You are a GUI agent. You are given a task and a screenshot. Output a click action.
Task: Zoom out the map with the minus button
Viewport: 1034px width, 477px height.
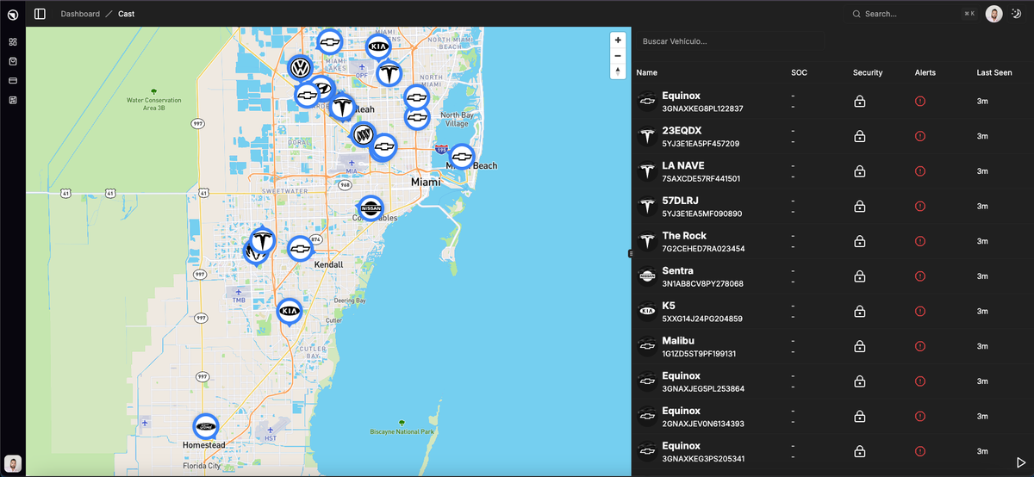tap(618, 55)
